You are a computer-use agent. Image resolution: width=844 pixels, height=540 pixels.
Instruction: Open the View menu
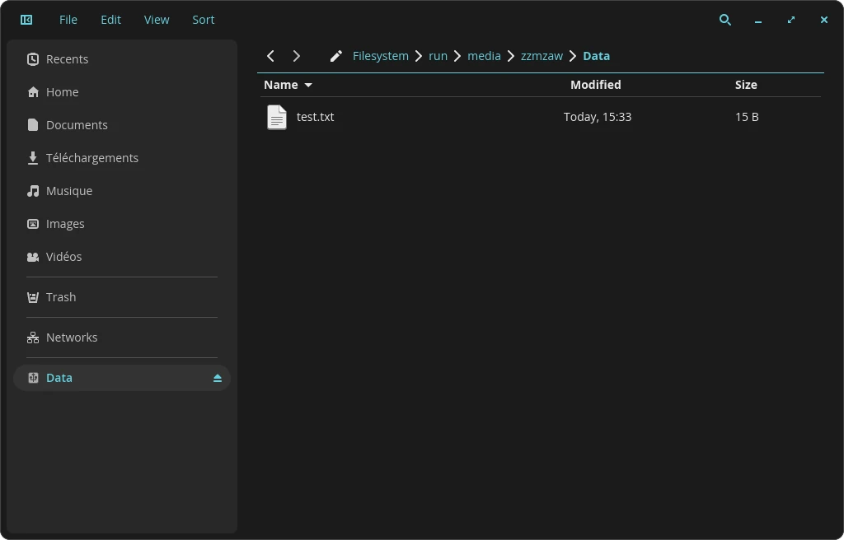click(157, 20)
